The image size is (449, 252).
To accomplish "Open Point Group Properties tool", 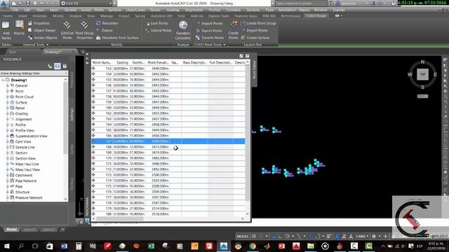I will click(84, 30).
